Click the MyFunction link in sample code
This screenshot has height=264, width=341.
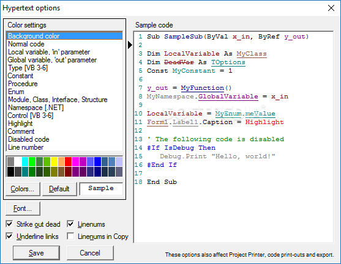point(203,88)
